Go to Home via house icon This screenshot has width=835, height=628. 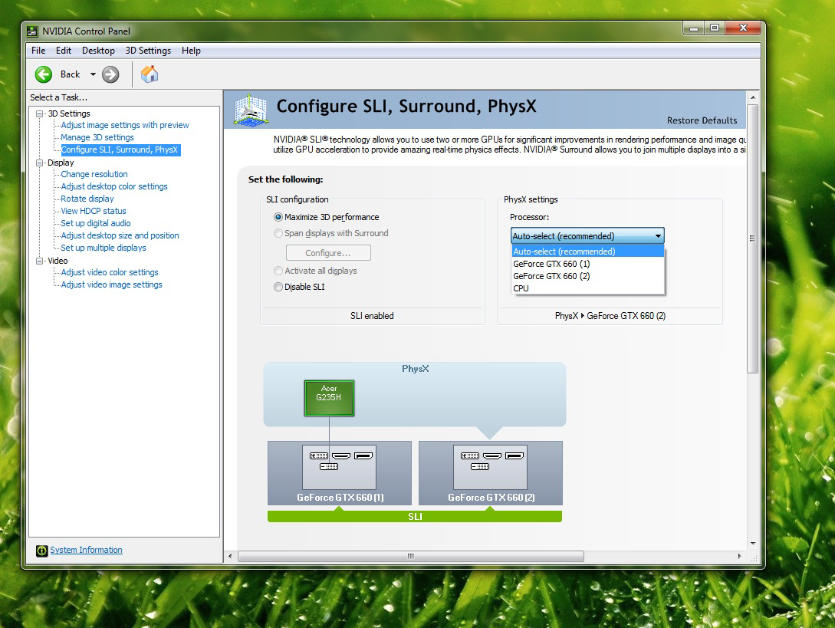[150, 74]
